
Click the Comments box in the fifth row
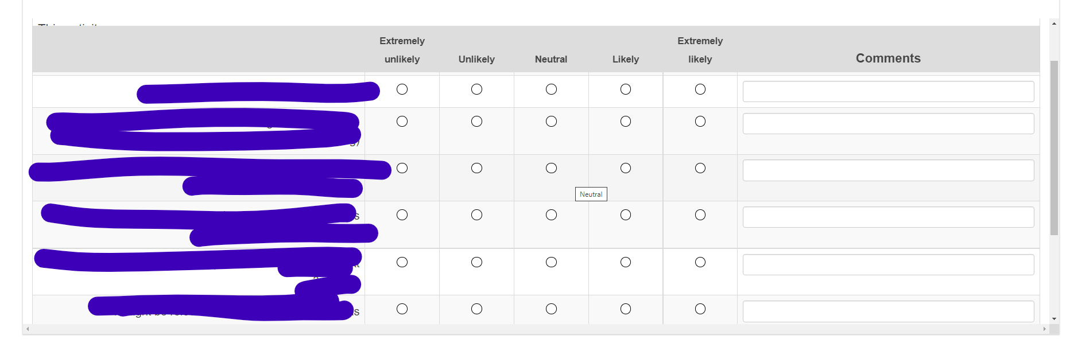(887, 265)
